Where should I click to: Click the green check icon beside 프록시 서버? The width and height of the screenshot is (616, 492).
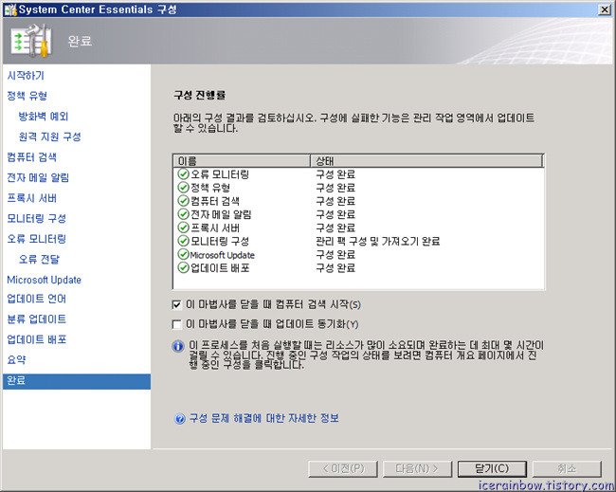point(183,228)
